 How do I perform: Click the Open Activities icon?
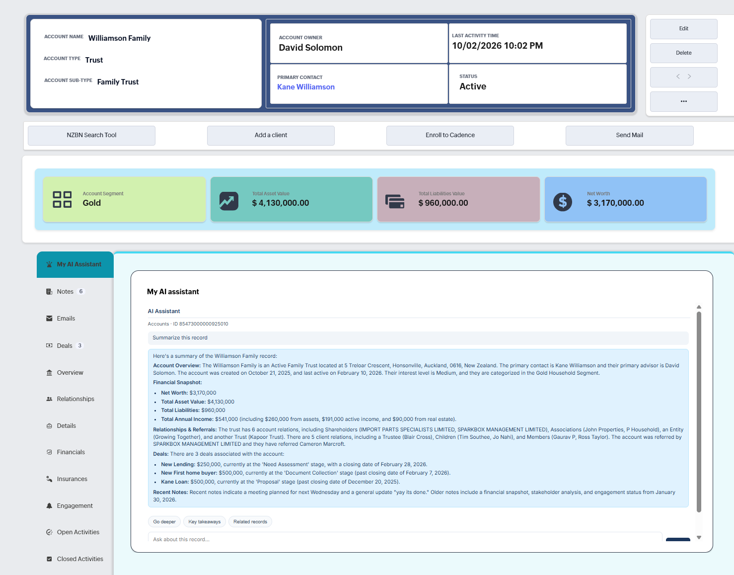pyautogui.click(x=49, y=532)
